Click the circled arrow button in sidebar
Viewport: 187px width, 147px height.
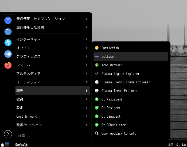pyautogui.click(x=8, y=134)
